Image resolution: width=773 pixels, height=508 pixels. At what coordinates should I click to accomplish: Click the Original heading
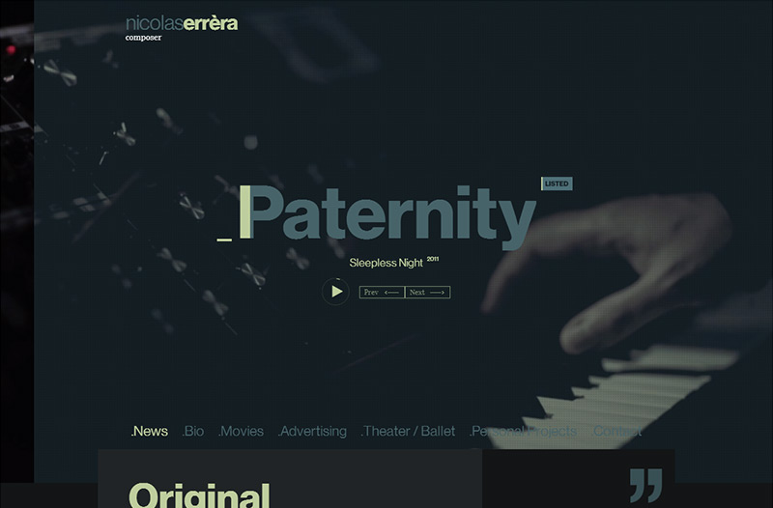pyautogui.click(x=199, y=495)
